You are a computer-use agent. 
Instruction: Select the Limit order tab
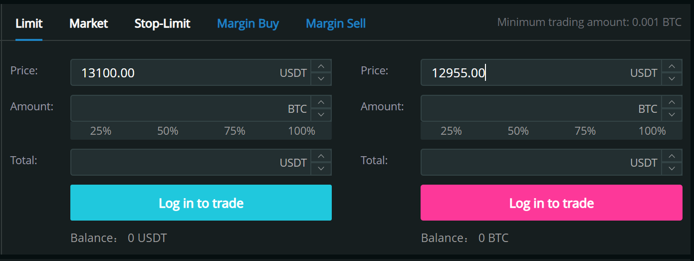tap(29, 23)
